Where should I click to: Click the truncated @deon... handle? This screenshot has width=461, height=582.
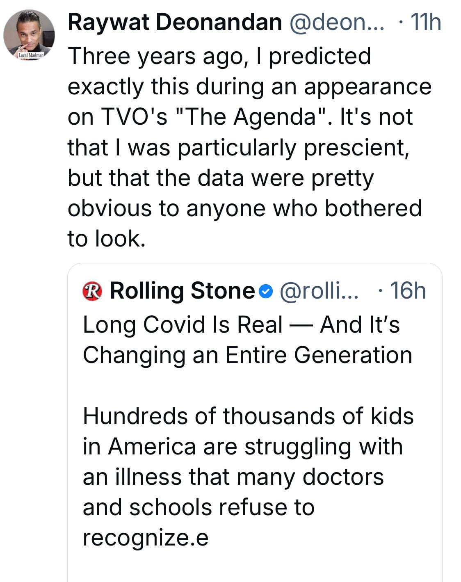point(337,22)
